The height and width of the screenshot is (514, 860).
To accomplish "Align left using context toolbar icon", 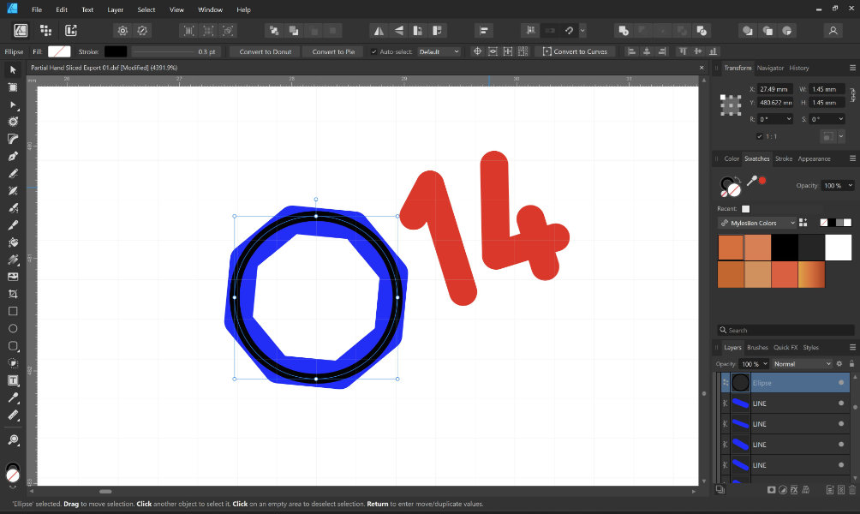I will pyautogui.click(x=631, y=51).
